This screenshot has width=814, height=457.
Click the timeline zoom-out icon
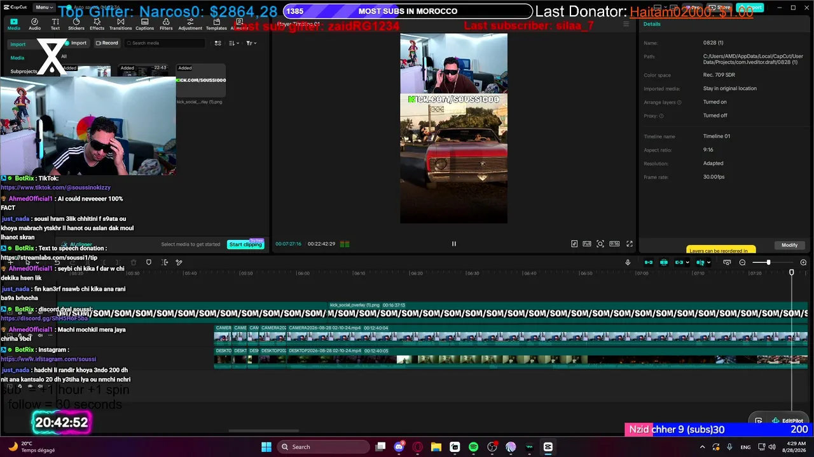(x=742, y=262)
